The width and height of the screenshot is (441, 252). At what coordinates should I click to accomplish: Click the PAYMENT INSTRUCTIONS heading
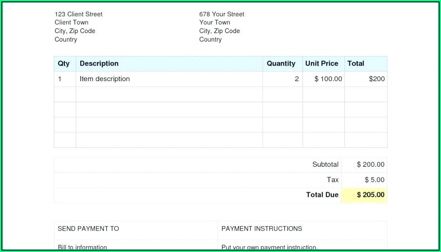click(x=262, y=229)
